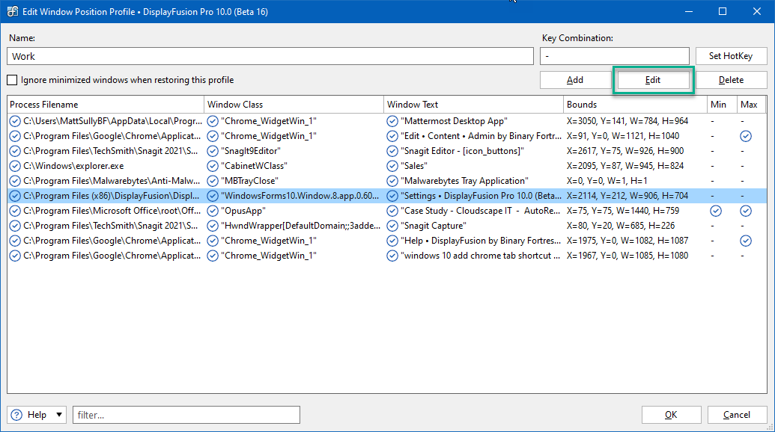Sort by Window Text column header
Viewport: 775px width, 432px height.
click(473, 105)
